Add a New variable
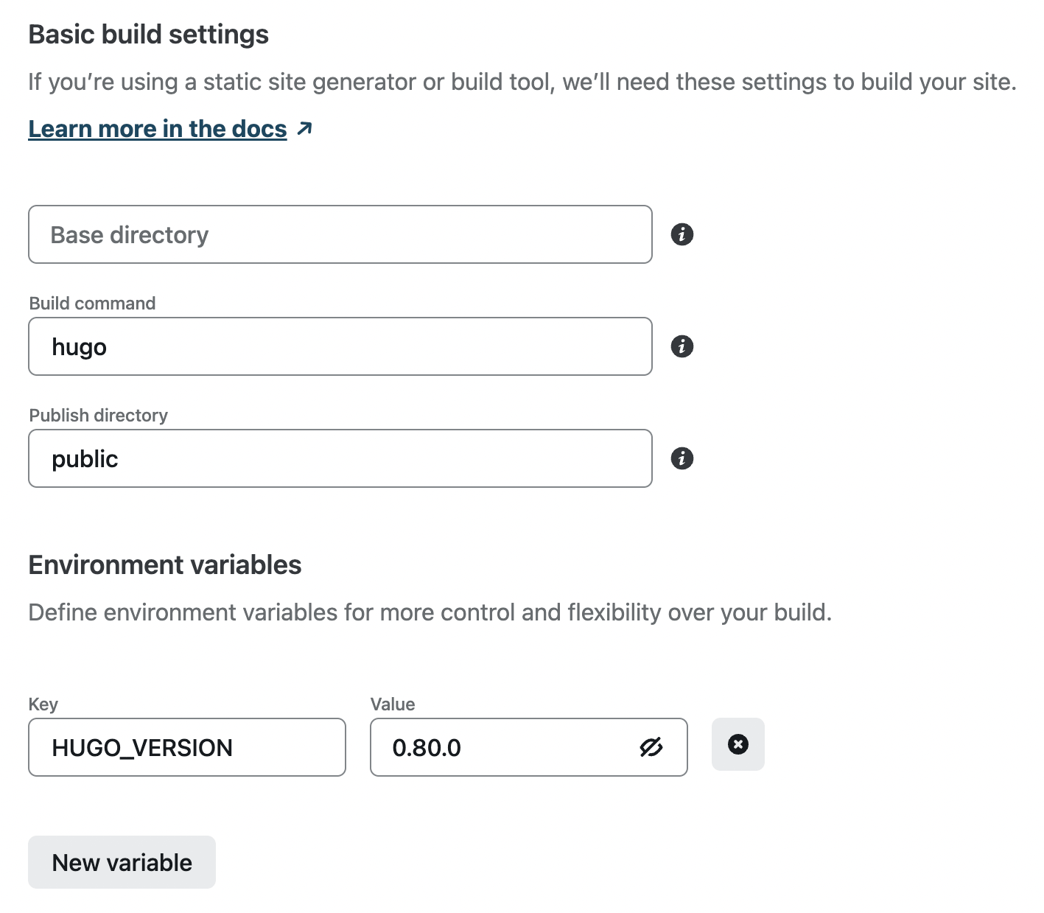Screen dimensions: 1044x913 122,862
